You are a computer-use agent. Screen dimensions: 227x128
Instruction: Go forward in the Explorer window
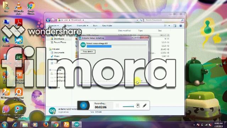[53, 20]
